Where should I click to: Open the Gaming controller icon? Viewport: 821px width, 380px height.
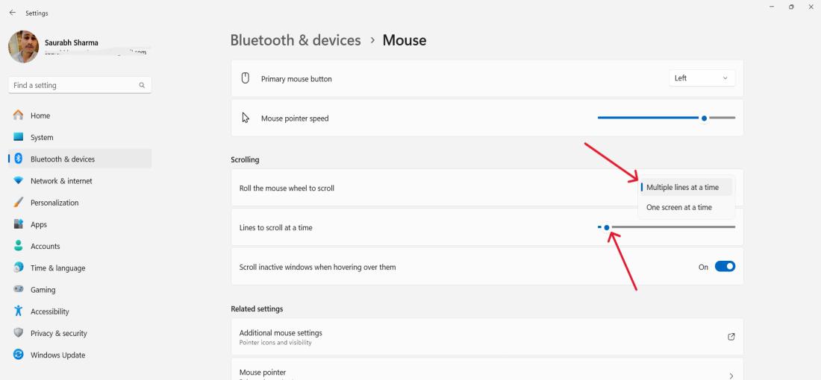coord(19,290)
